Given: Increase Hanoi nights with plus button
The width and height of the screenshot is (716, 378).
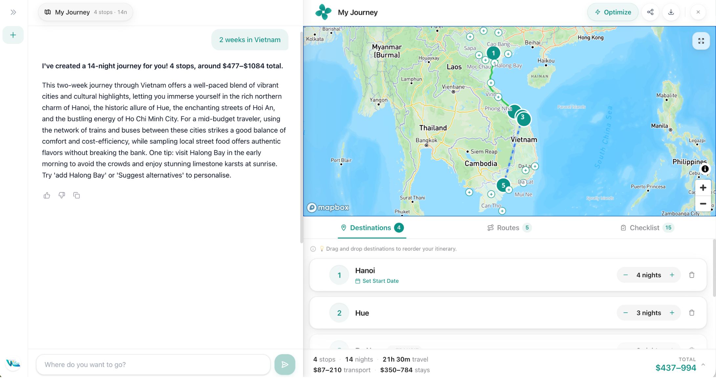Looking at the screenshot, I should tap(672, 275).
